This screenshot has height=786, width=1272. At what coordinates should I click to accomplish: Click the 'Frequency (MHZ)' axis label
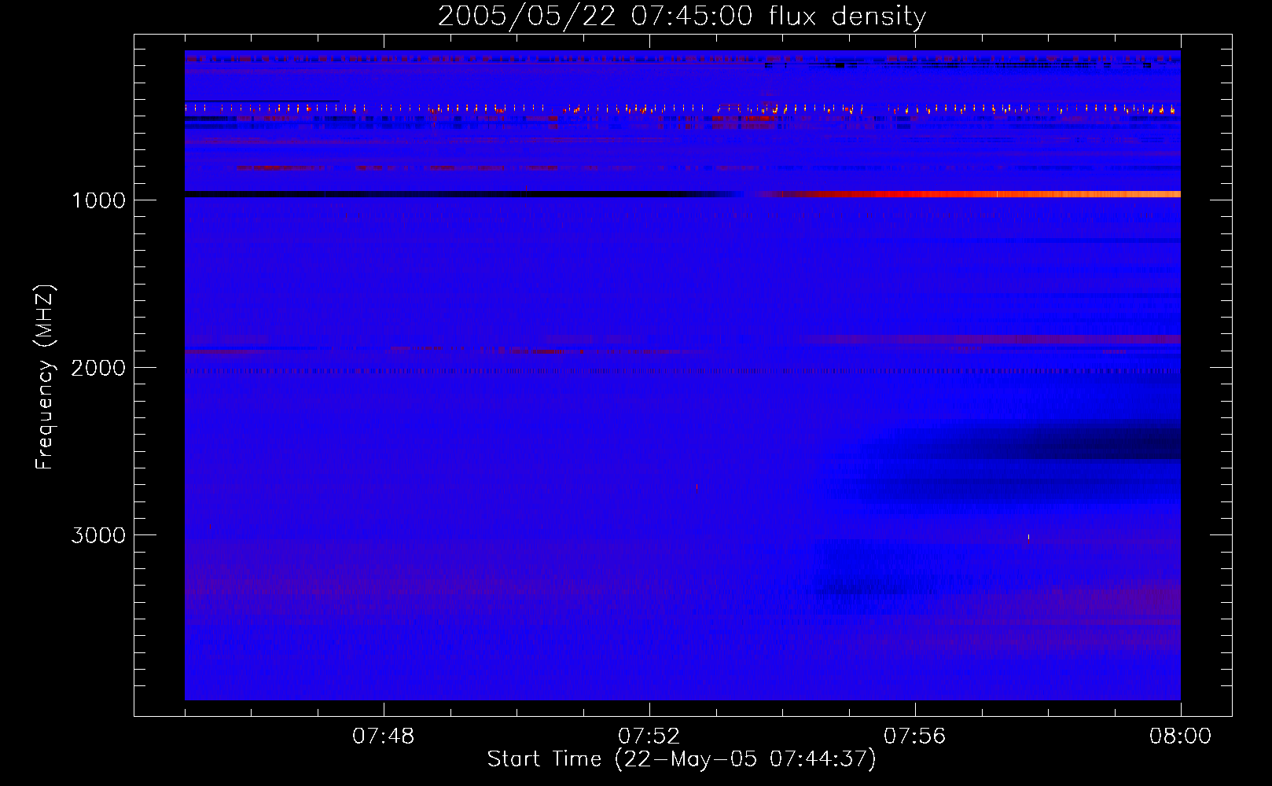click(45, 377)
